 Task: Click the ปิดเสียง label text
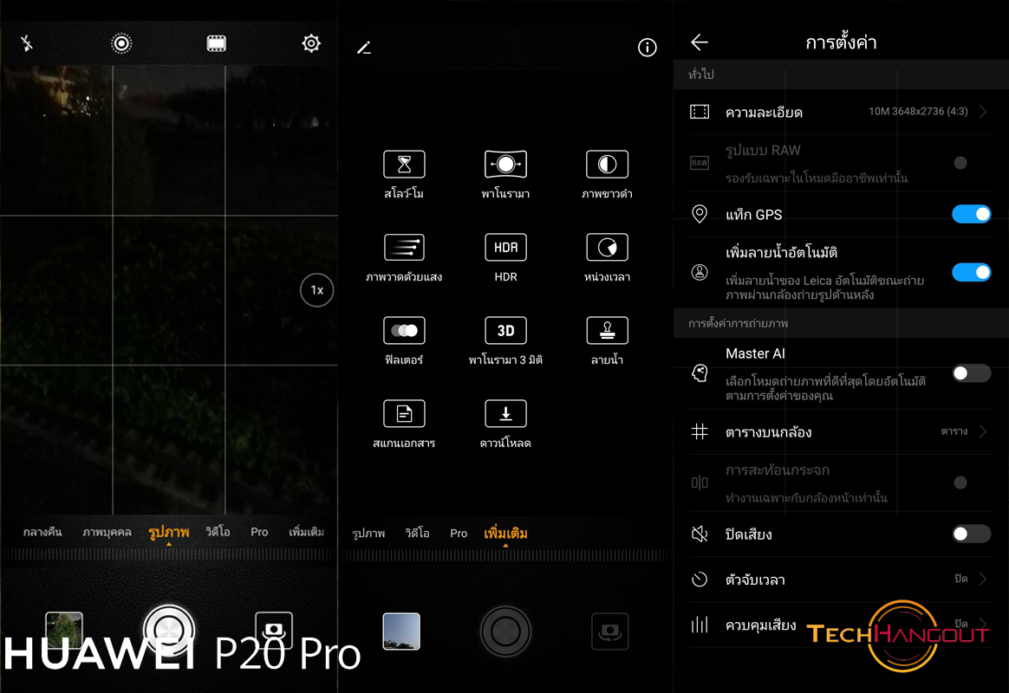748,534
